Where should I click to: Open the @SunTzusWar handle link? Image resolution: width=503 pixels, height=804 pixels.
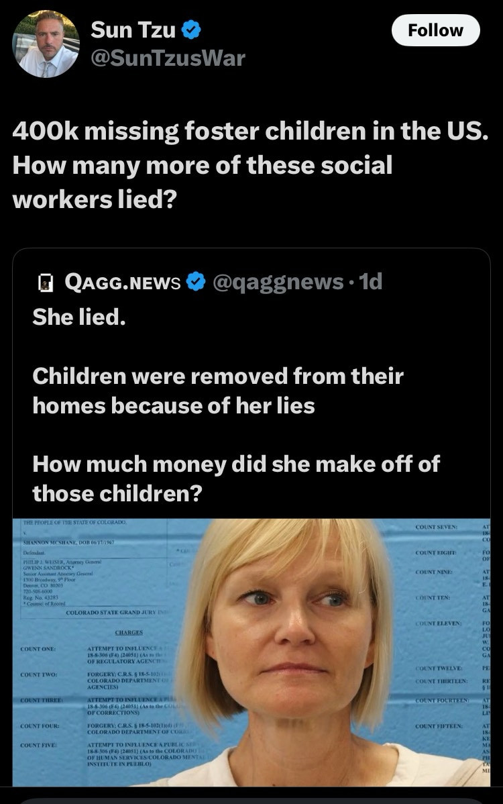click(x=168, y=58)
